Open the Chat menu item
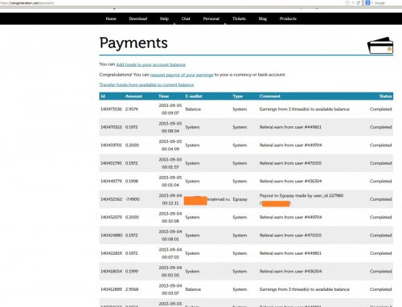 186,18
